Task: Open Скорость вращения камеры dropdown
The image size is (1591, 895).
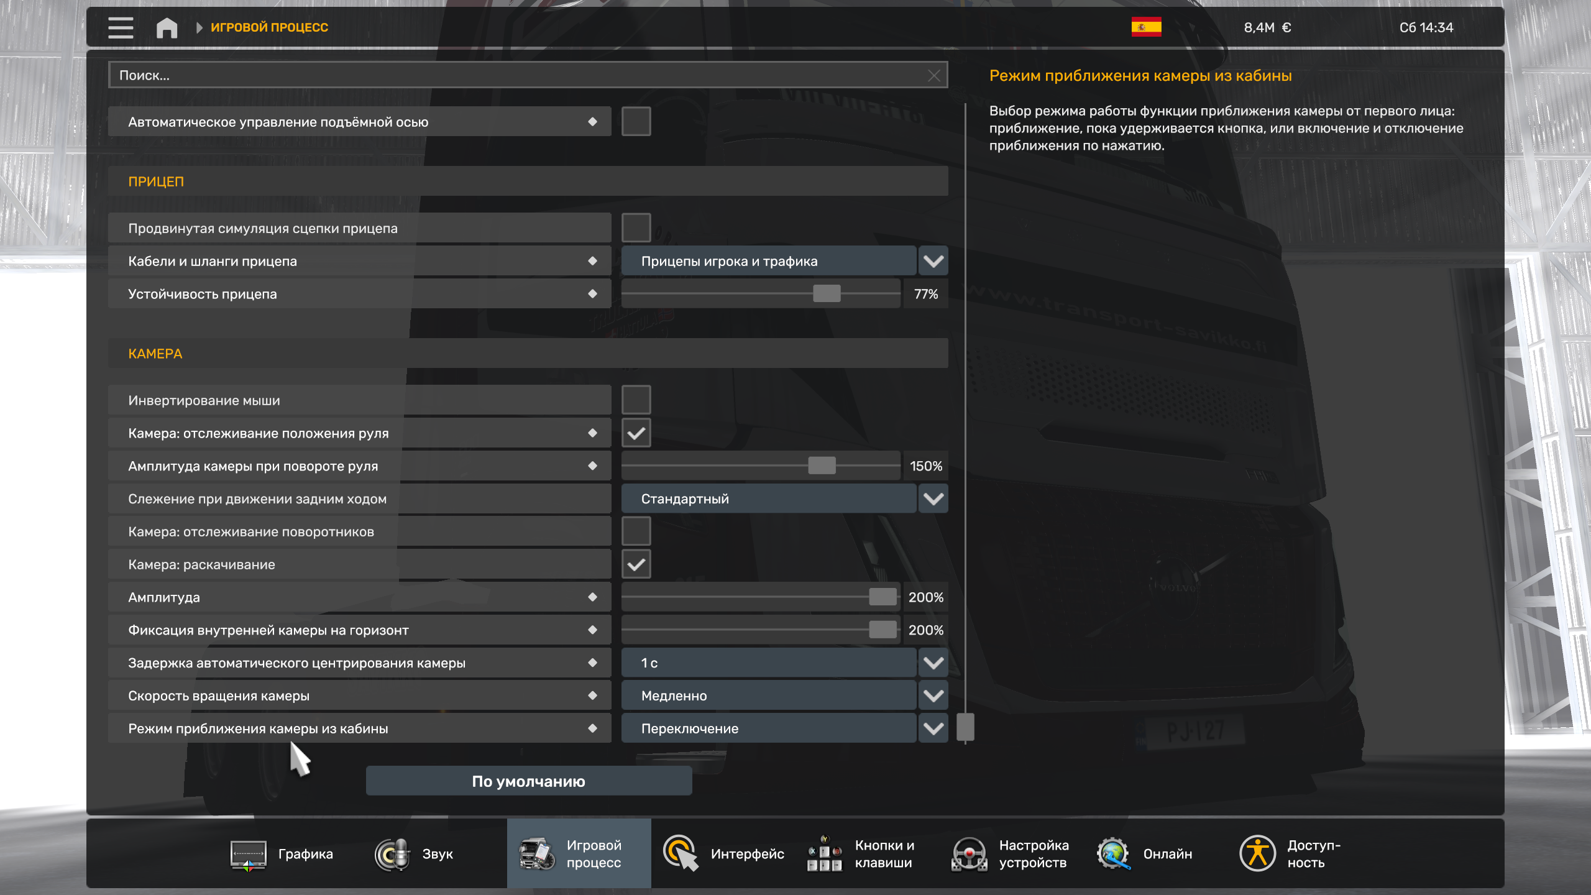Action: pyautogui.click(x=933, y=695)
